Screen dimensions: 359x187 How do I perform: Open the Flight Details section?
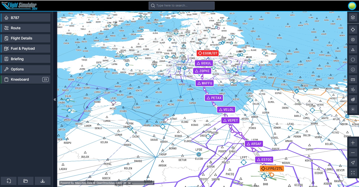[26, 38]
